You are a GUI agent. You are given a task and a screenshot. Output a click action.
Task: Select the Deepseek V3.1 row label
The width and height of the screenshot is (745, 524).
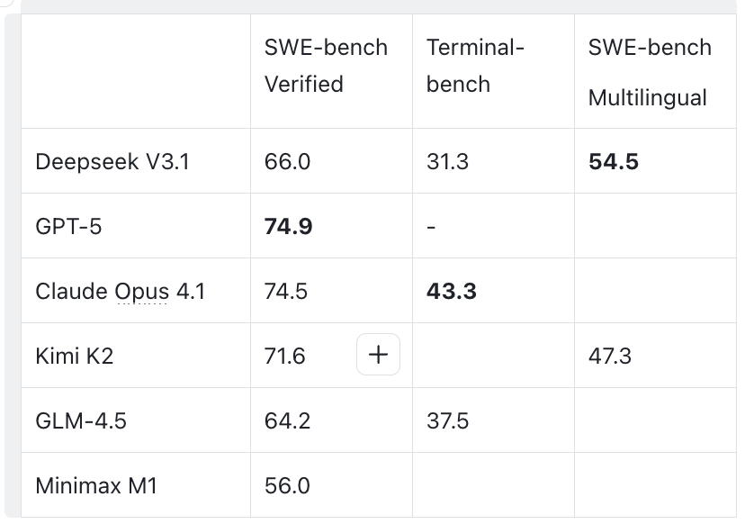pyautogui.click(x=112, y=162)
